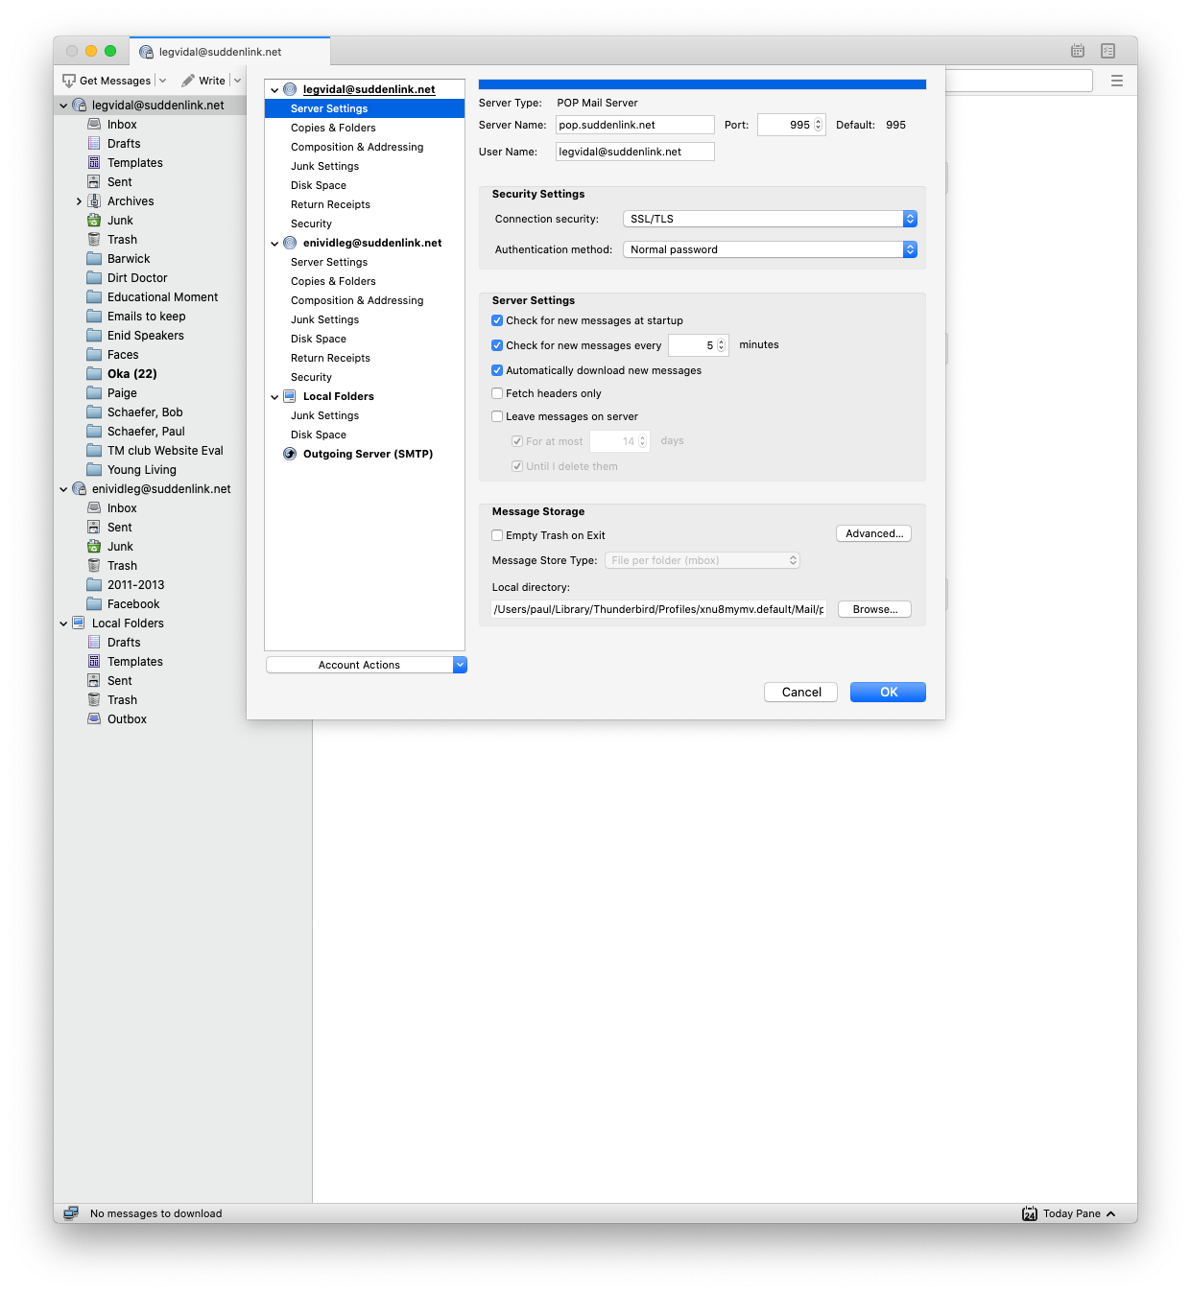
Task: Click the Local directory path field
Action: [659, 609]
